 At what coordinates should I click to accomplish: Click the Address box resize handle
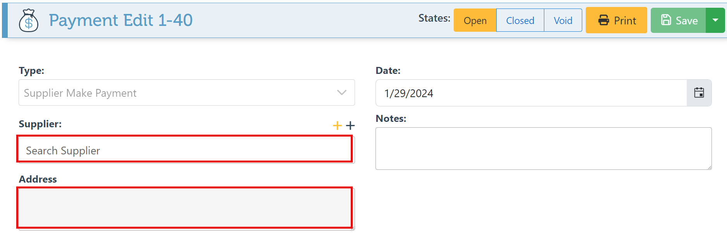coord(353,228)
